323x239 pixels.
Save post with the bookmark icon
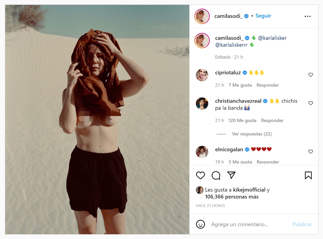pos(308,175)
